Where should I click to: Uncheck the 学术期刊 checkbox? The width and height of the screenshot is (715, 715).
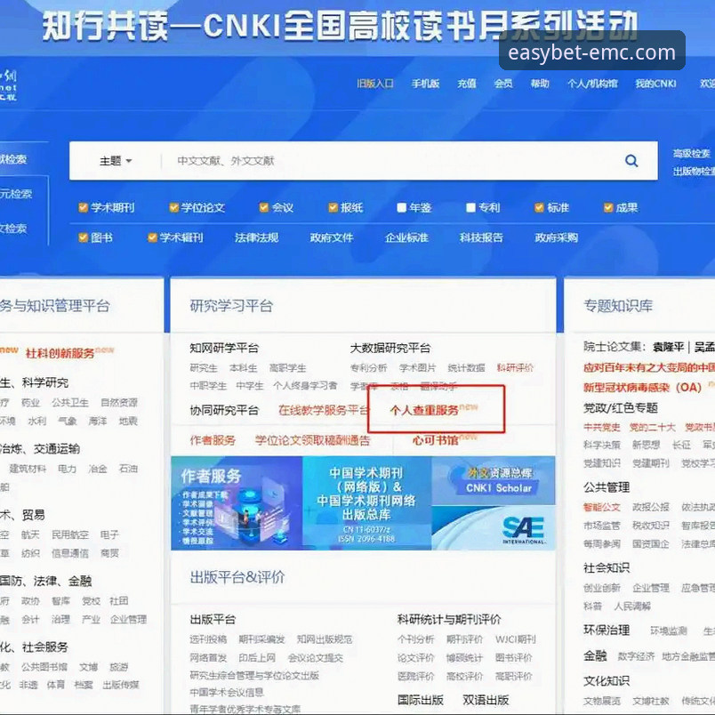coord(83,206)
